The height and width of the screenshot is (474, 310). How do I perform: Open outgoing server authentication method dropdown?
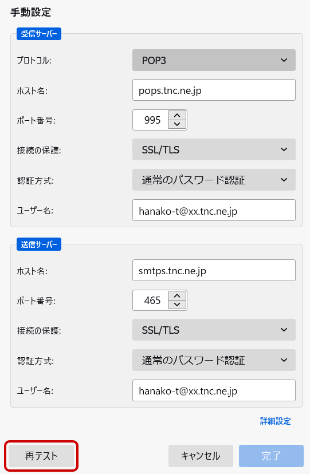coord(214,360)
